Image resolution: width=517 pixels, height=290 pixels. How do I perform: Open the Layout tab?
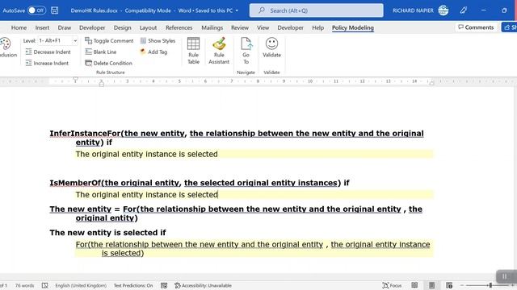coord(148,28)
